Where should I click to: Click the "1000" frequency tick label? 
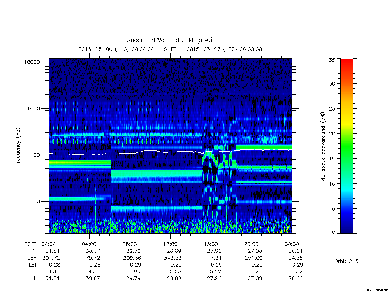[x=33, y=109]
